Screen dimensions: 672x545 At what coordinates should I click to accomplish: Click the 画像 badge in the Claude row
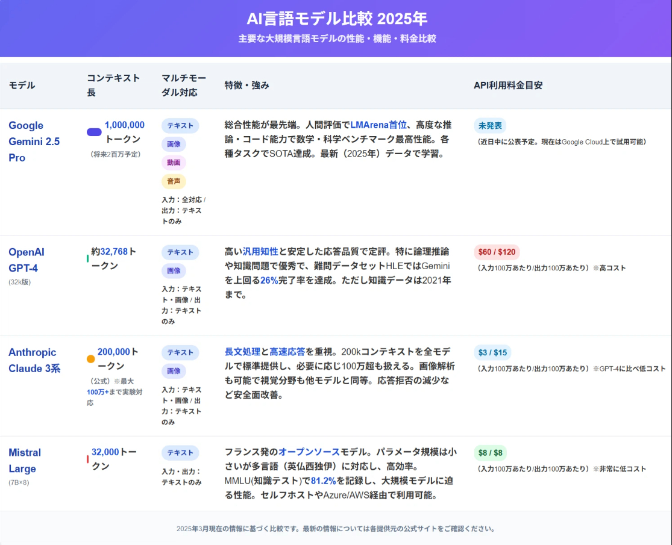pyautogui.click(x=174, y=371)
